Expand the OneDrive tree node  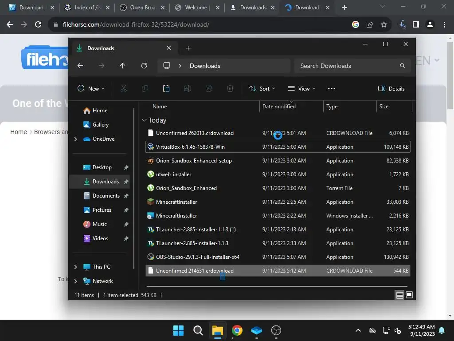[75, 139]
